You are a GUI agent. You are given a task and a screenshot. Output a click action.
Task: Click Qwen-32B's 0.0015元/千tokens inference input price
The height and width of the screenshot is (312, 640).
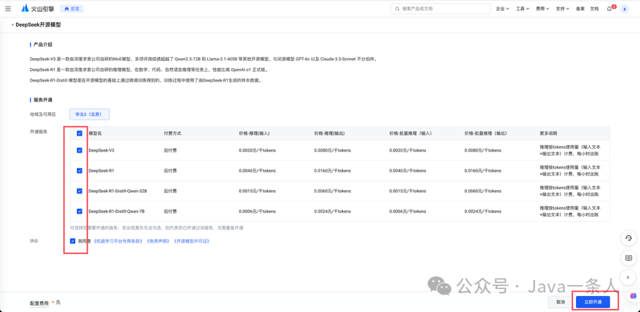point(257,191)
